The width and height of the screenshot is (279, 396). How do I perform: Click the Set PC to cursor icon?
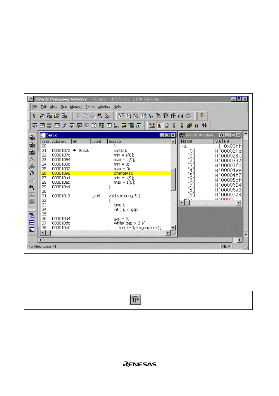tap(151, 116)
